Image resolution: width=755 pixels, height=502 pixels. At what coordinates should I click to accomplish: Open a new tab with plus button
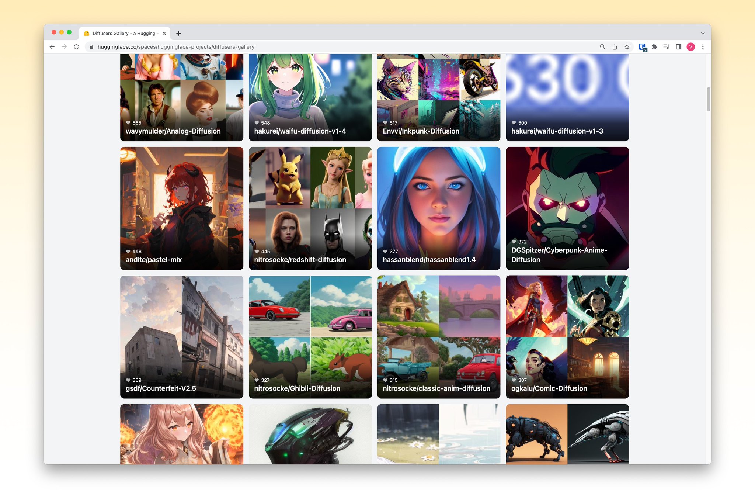coord(178,34)
